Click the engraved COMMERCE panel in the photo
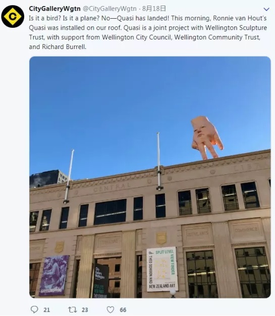Viewport: 275px width, 316px height. pos(246,230)
